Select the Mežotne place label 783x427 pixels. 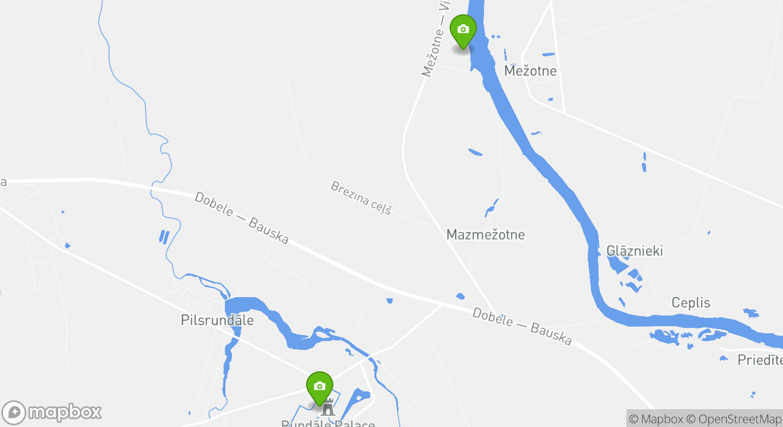[x=530, y=71]
